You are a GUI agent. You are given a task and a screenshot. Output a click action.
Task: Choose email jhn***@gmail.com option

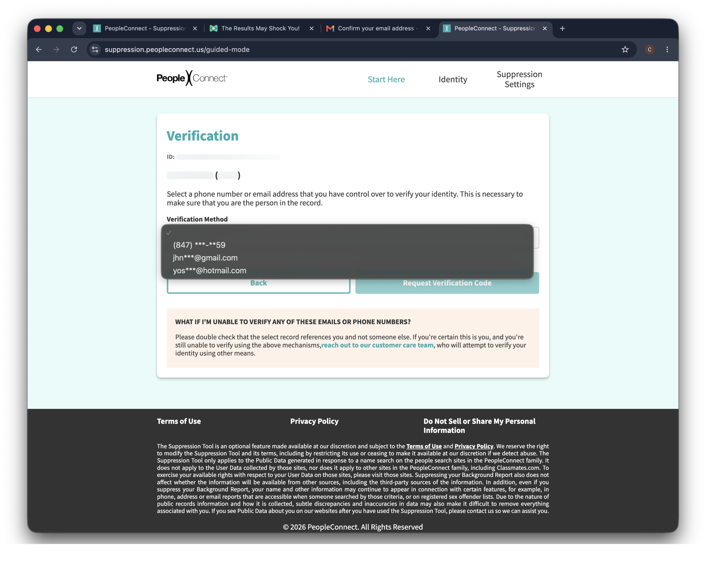click(347, 258)
